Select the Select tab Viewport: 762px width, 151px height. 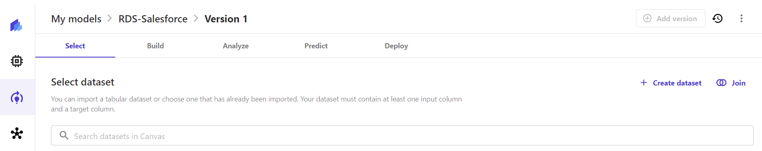75,46
